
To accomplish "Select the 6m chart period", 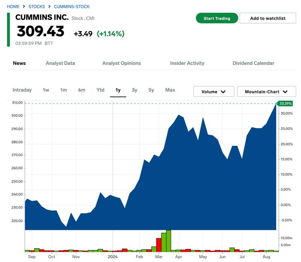I will tap(82, 90).
